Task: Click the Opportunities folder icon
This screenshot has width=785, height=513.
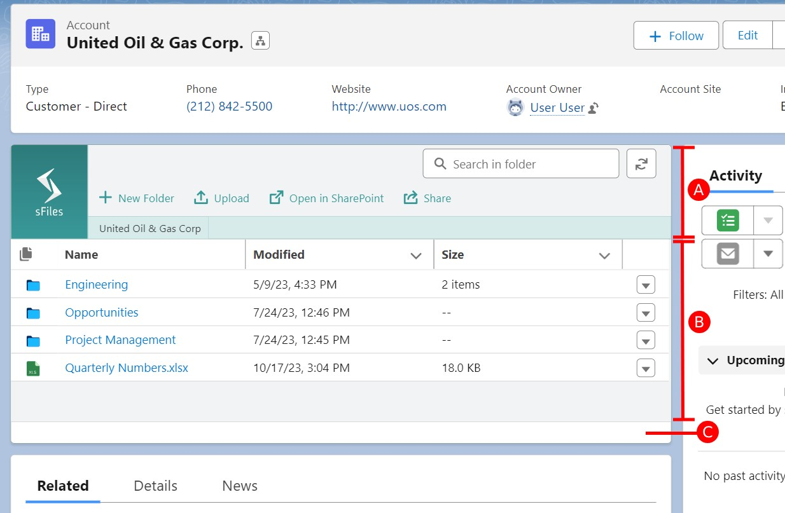Action: coord(33,313)
